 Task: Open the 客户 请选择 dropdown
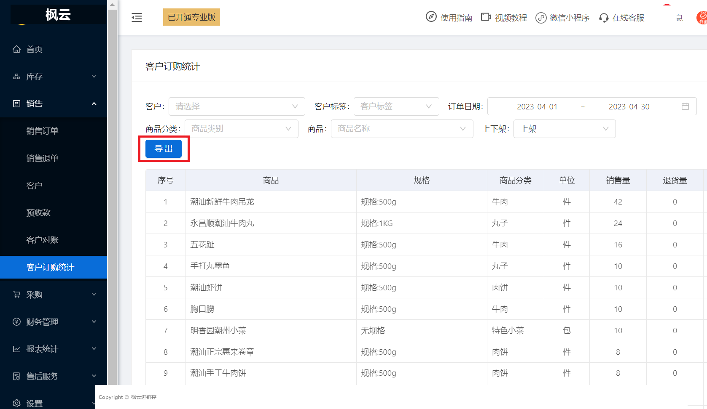(237, 106)
